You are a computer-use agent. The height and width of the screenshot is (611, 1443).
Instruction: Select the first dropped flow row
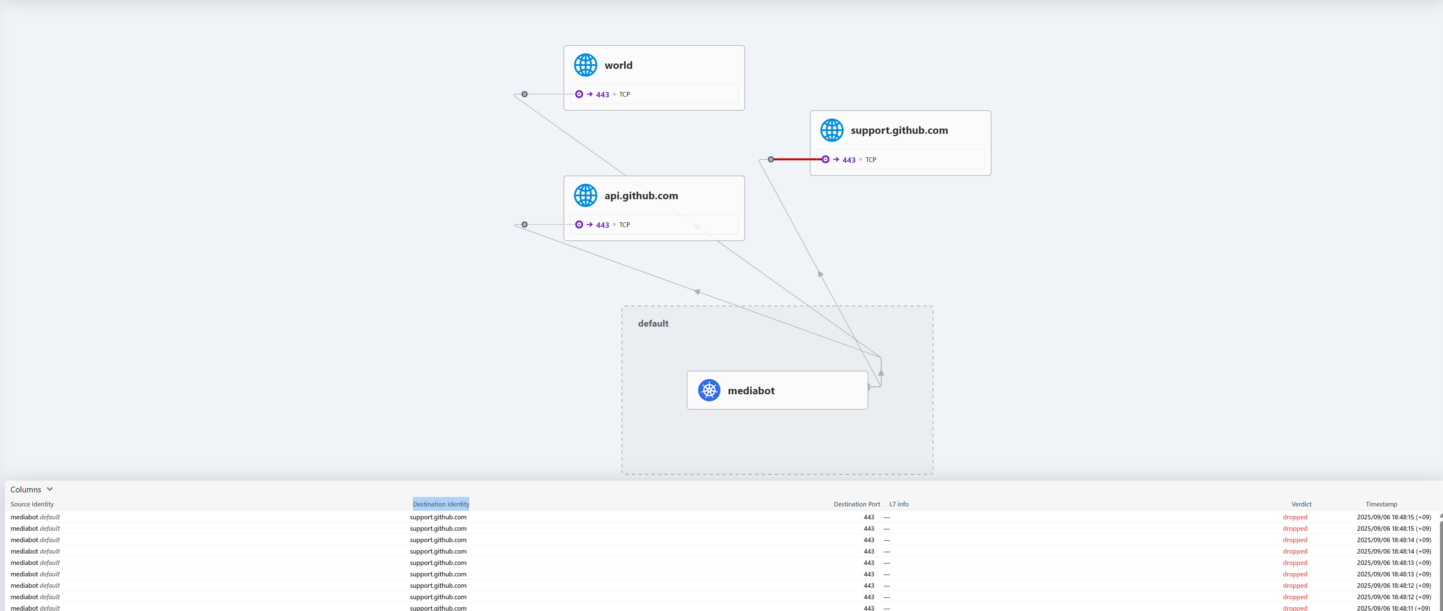coord(438,517)
